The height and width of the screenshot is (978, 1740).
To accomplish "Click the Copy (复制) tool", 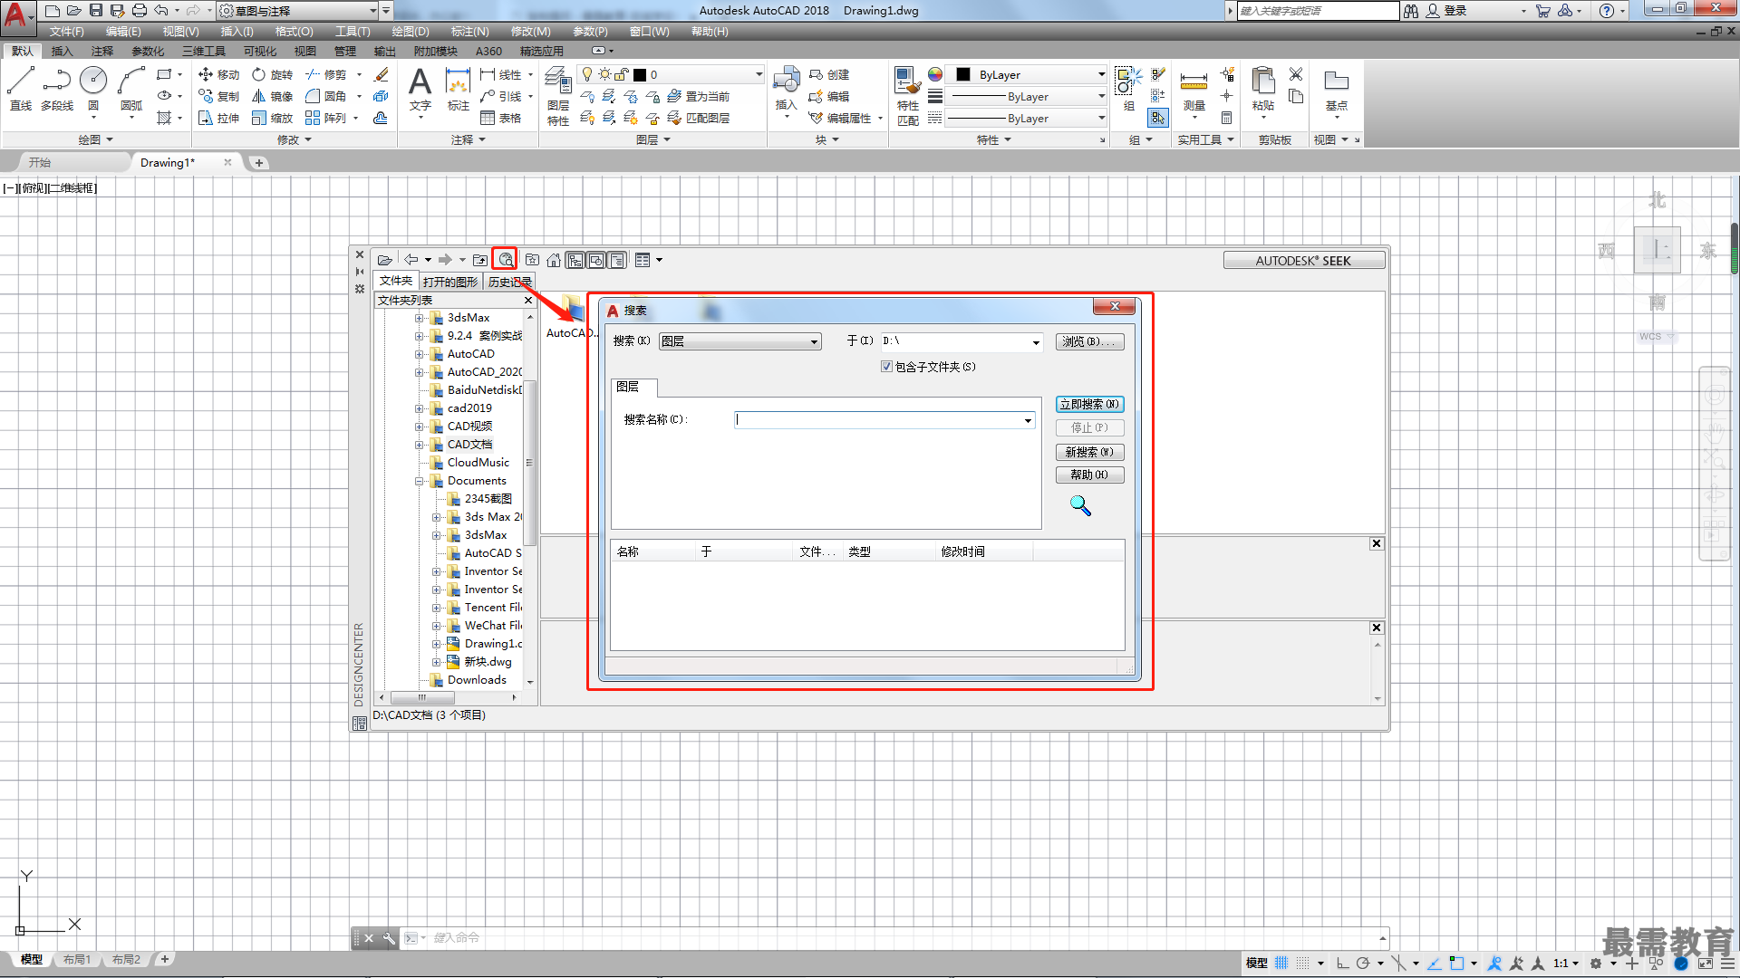I will [x=218, y=96].
